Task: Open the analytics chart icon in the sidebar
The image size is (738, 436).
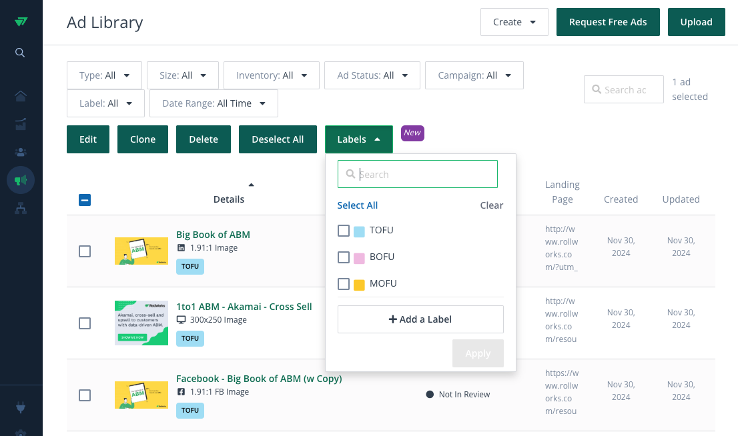Action: (21, 124)
